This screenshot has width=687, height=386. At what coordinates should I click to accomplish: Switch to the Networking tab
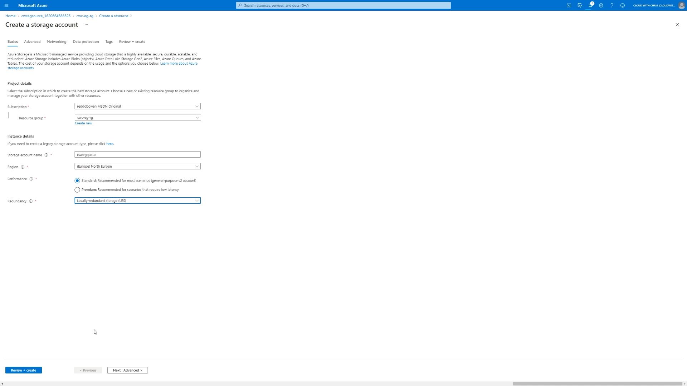[x=57, y=42]
